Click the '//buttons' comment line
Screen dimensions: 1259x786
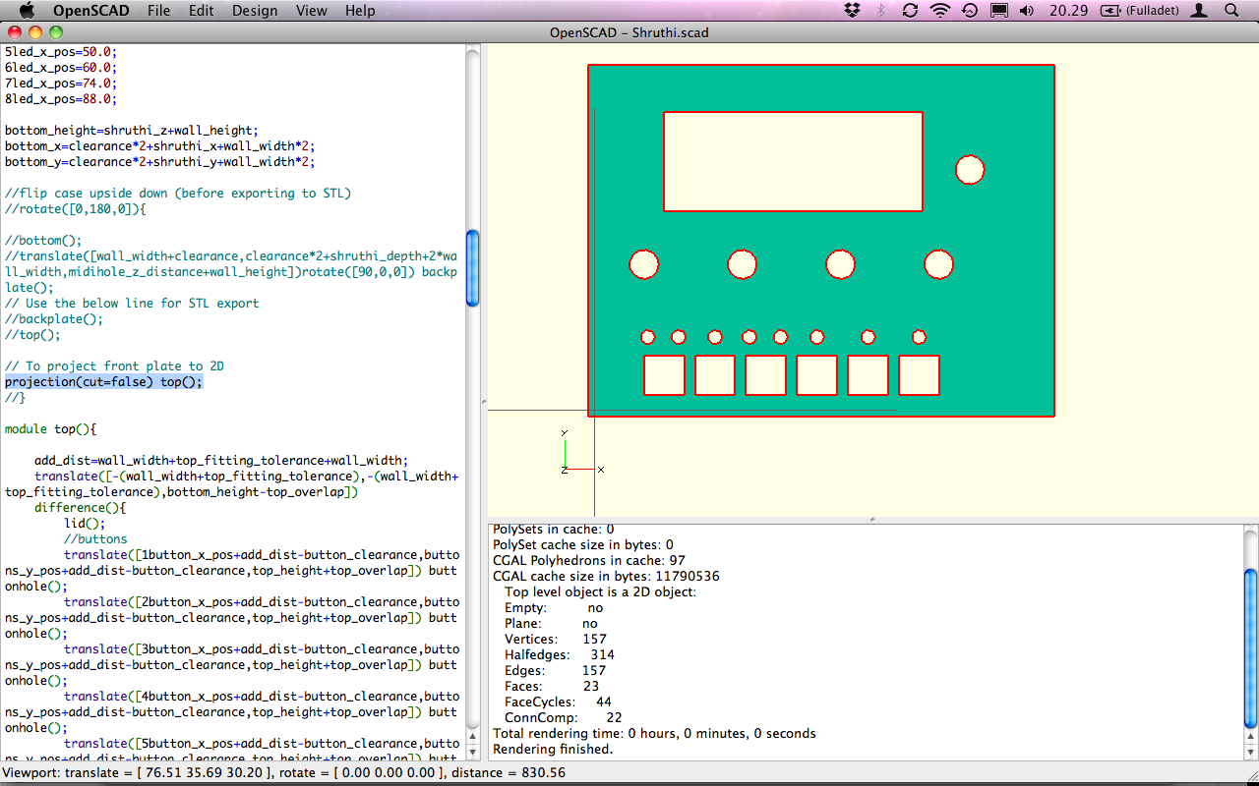pyautogui.click(x=95, y=539)
